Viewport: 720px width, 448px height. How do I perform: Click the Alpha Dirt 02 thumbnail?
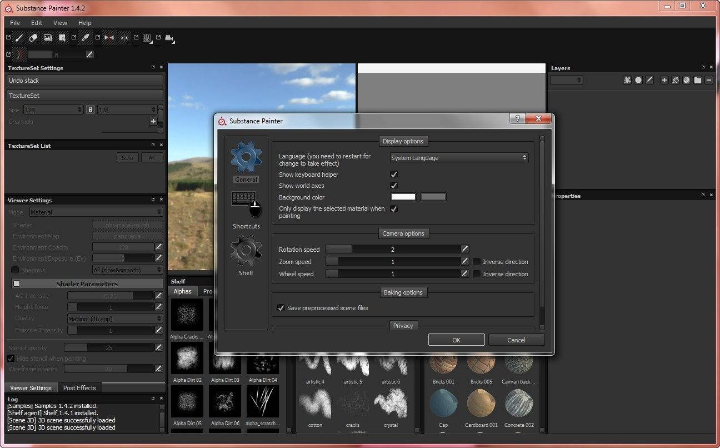187,359
